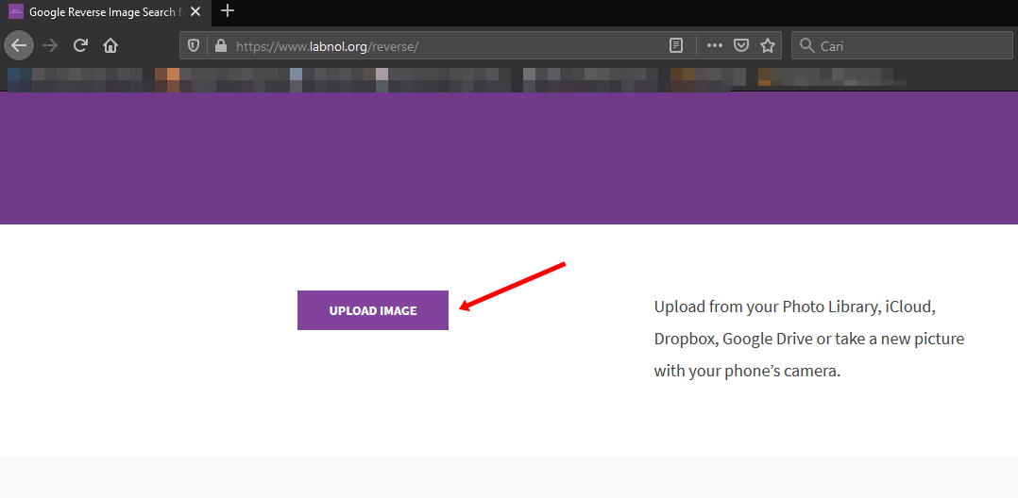Close the Google Reverse Image Search tab

coord(195,11)
